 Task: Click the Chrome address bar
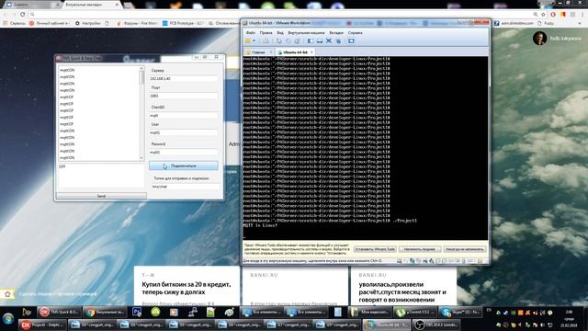(x=281, y=14)
